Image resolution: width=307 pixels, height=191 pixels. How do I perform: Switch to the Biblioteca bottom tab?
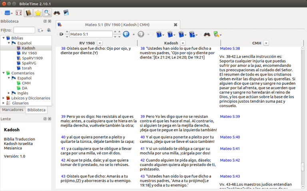[36, 110]
